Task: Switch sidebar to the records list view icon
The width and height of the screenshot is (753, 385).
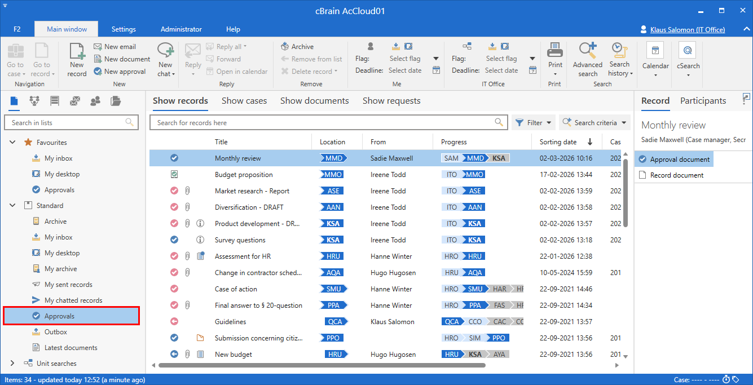Action: click(x=15, y=101)
